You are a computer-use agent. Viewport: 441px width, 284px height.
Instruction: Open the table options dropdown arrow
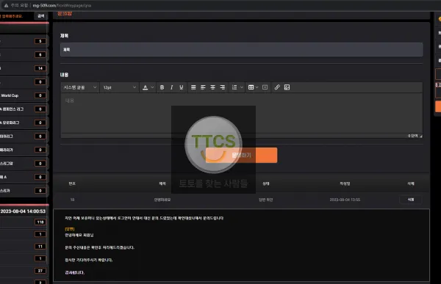[x=257, y=87]
